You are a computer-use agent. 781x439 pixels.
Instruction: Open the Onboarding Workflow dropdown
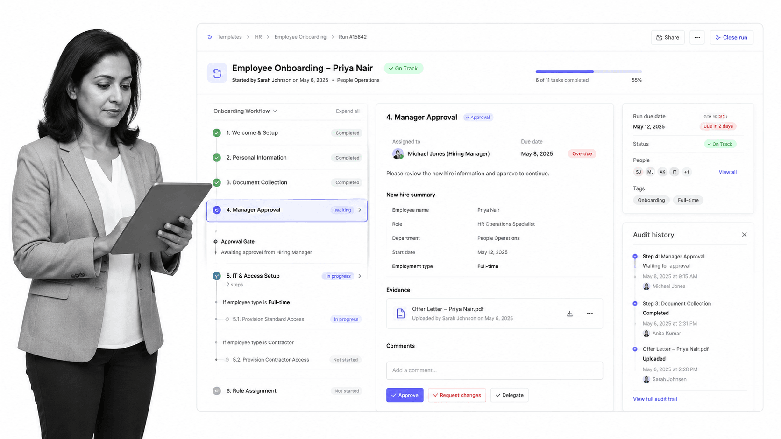(x=245, y=111)
